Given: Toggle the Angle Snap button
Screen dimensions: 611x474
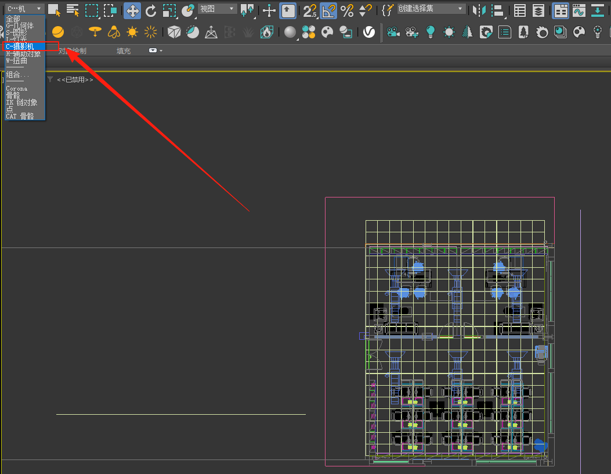Looking at the screenshot, I should [328, 10].
